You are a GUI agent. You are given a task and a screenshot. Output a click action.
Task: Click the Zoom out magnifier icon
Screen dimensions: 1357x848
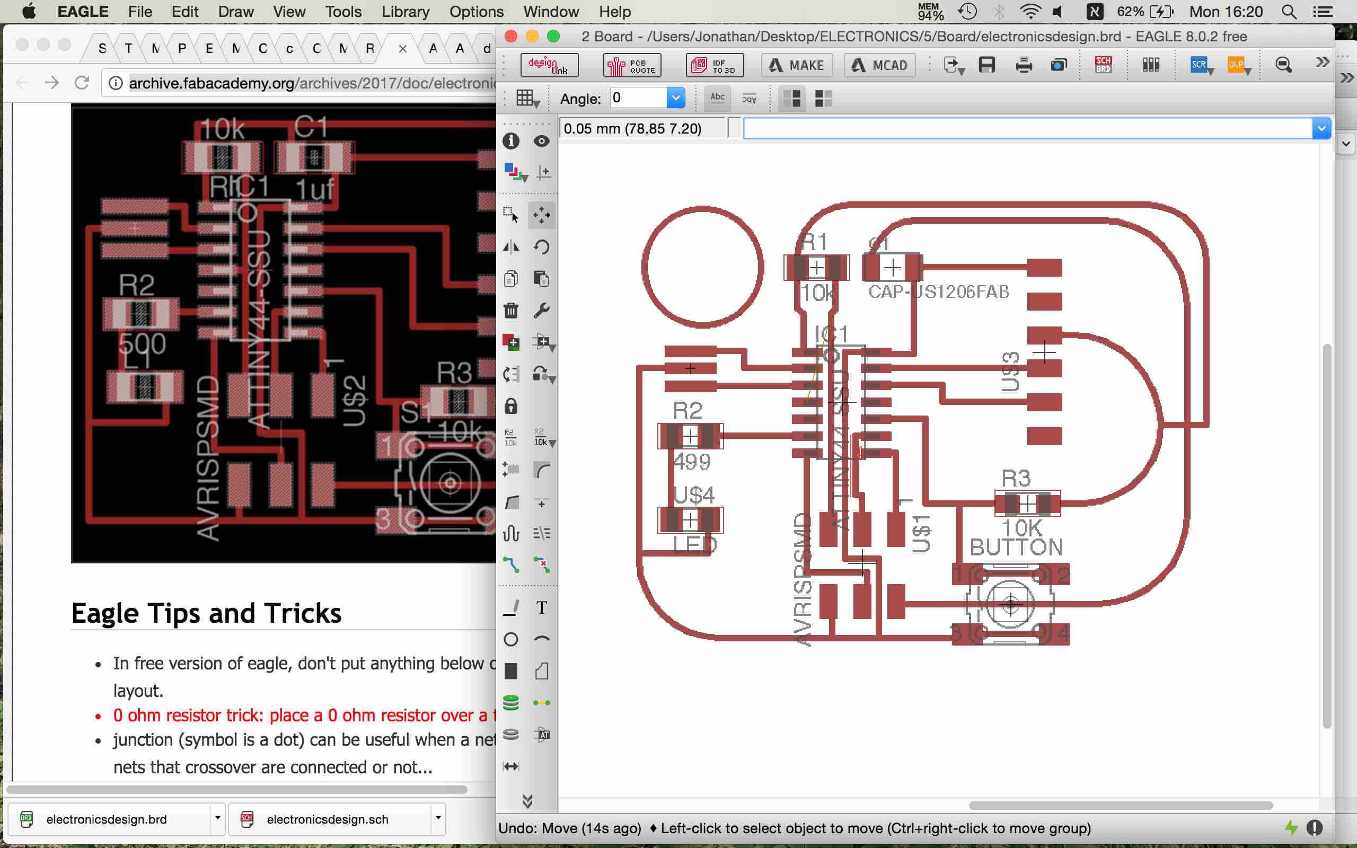[1283, 65]
